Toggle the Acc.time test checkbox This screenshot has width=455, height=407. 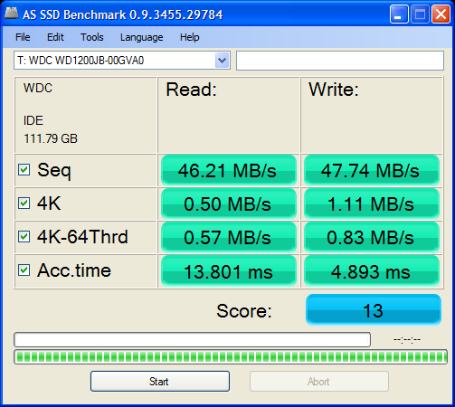tap(24, 270)
